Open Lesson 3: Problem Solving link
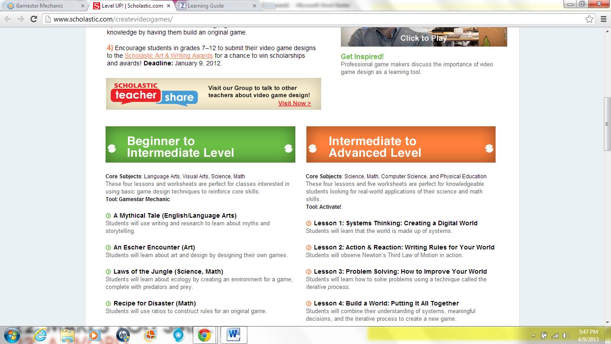This screenshot has width=611, height=344. (400, 271)
